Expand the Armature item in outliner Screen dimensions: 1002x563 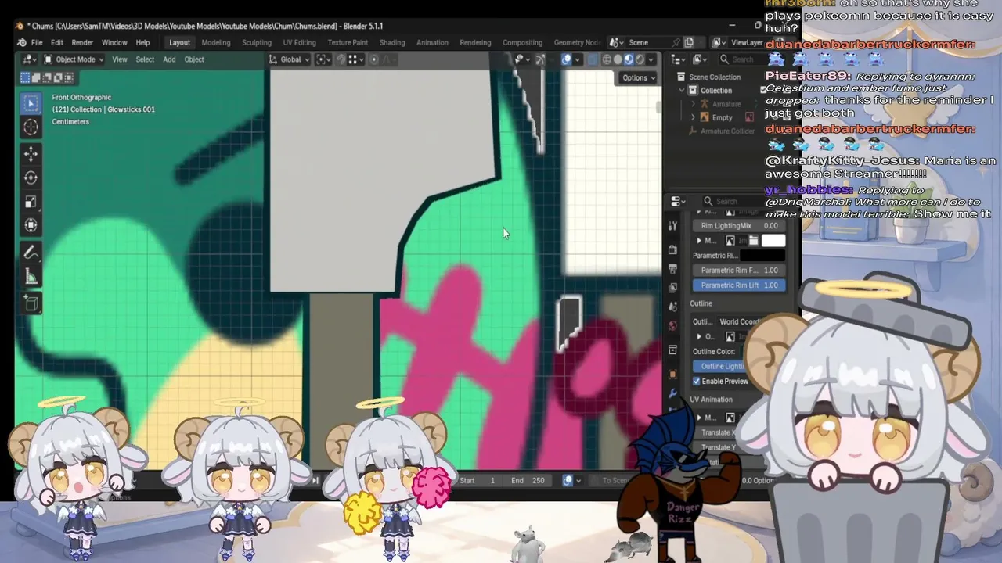click(x=693, y=104)
